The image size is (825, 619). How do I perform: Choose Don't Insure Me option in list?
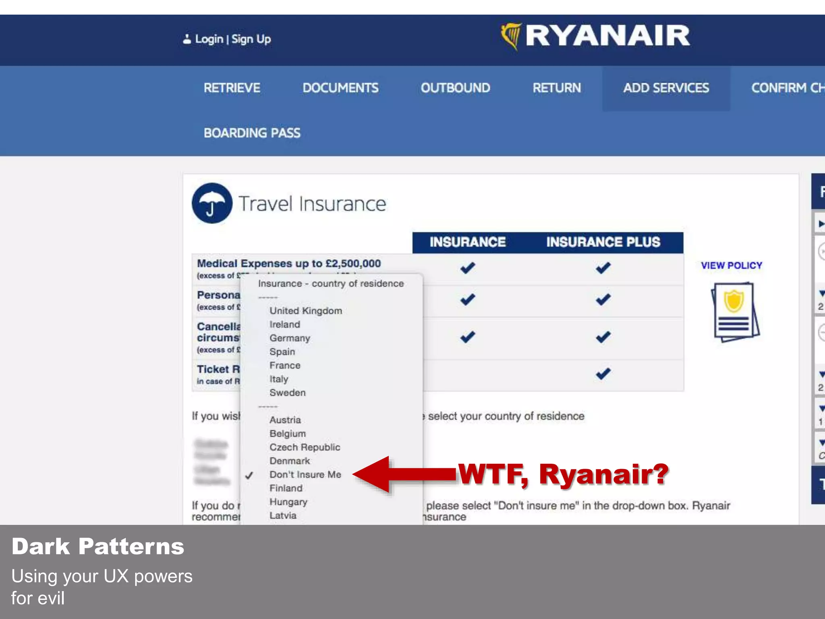305,475
